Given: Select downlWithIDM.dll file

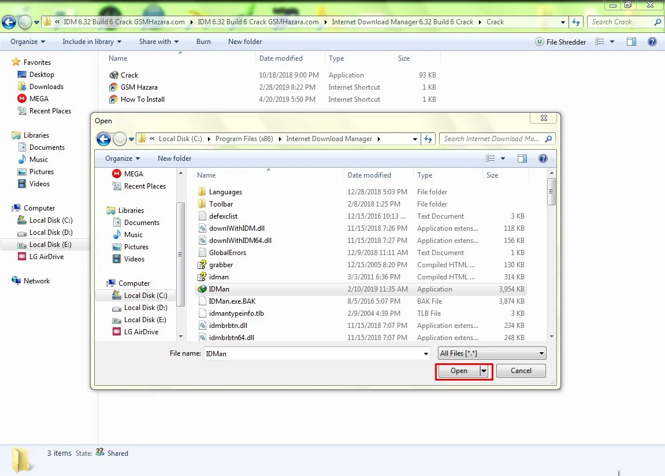Looking at the screenshot, I should (x=237, y=228).
